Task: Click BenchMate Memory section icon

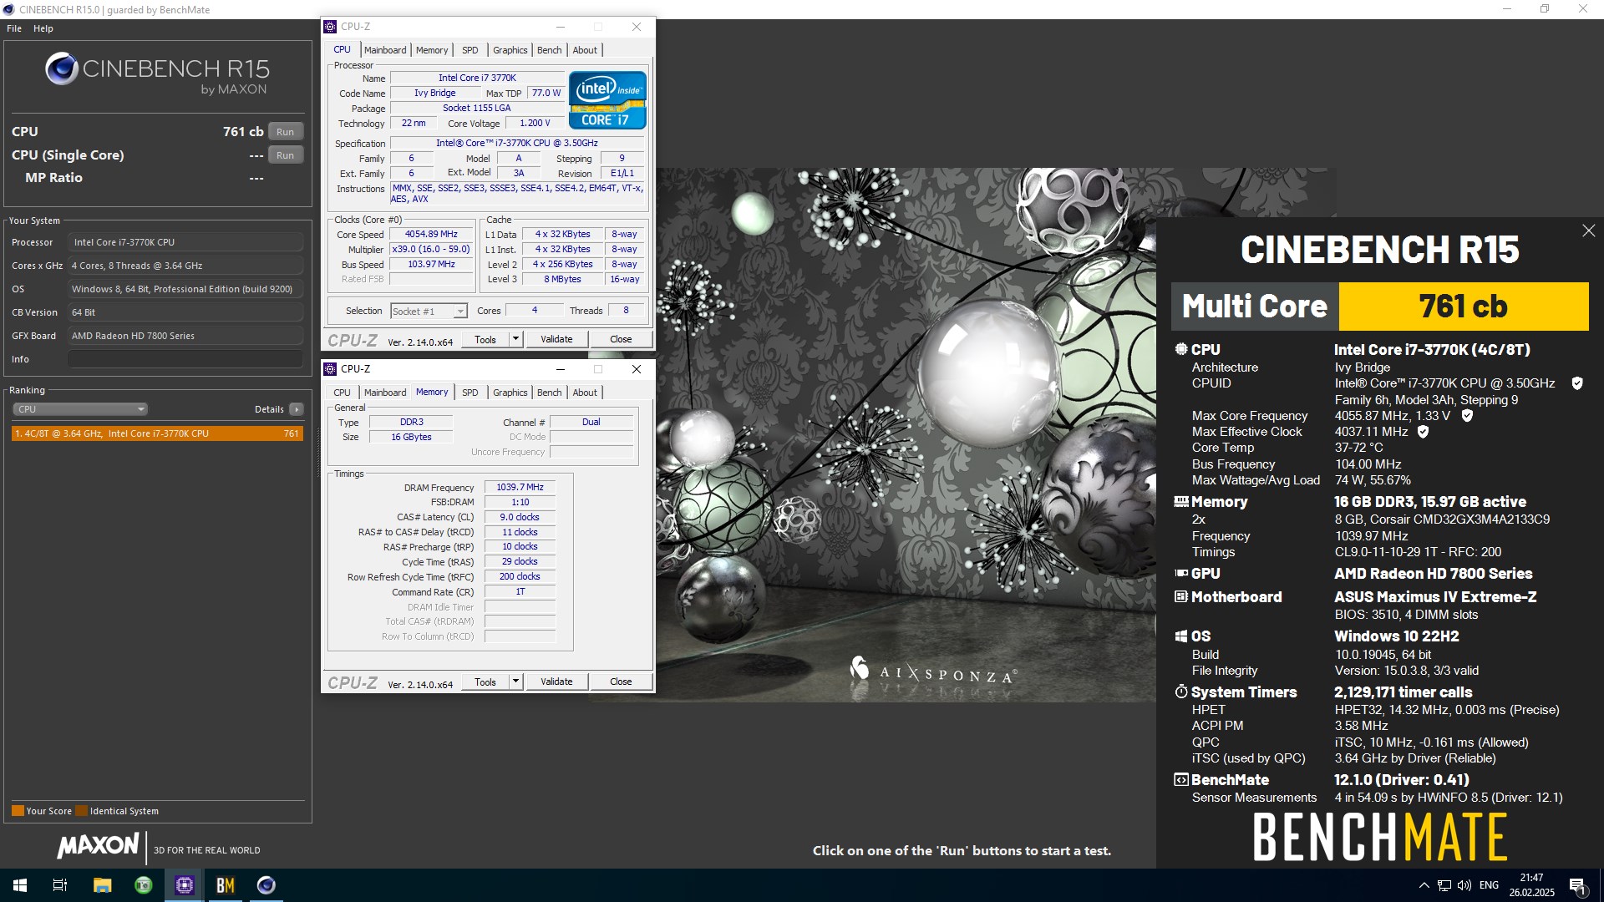Action: click(1180, 502)
